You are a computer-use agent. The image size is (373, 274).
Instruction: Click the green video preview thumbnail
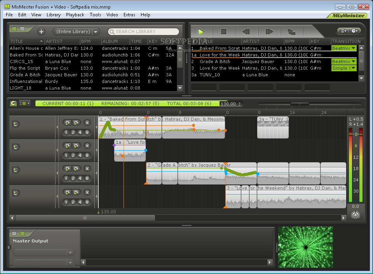click(x=305, y=247)
